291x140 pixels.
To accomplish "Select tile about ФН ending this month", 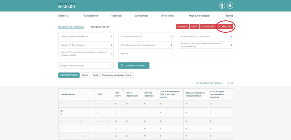I will [x=206, y=45].
